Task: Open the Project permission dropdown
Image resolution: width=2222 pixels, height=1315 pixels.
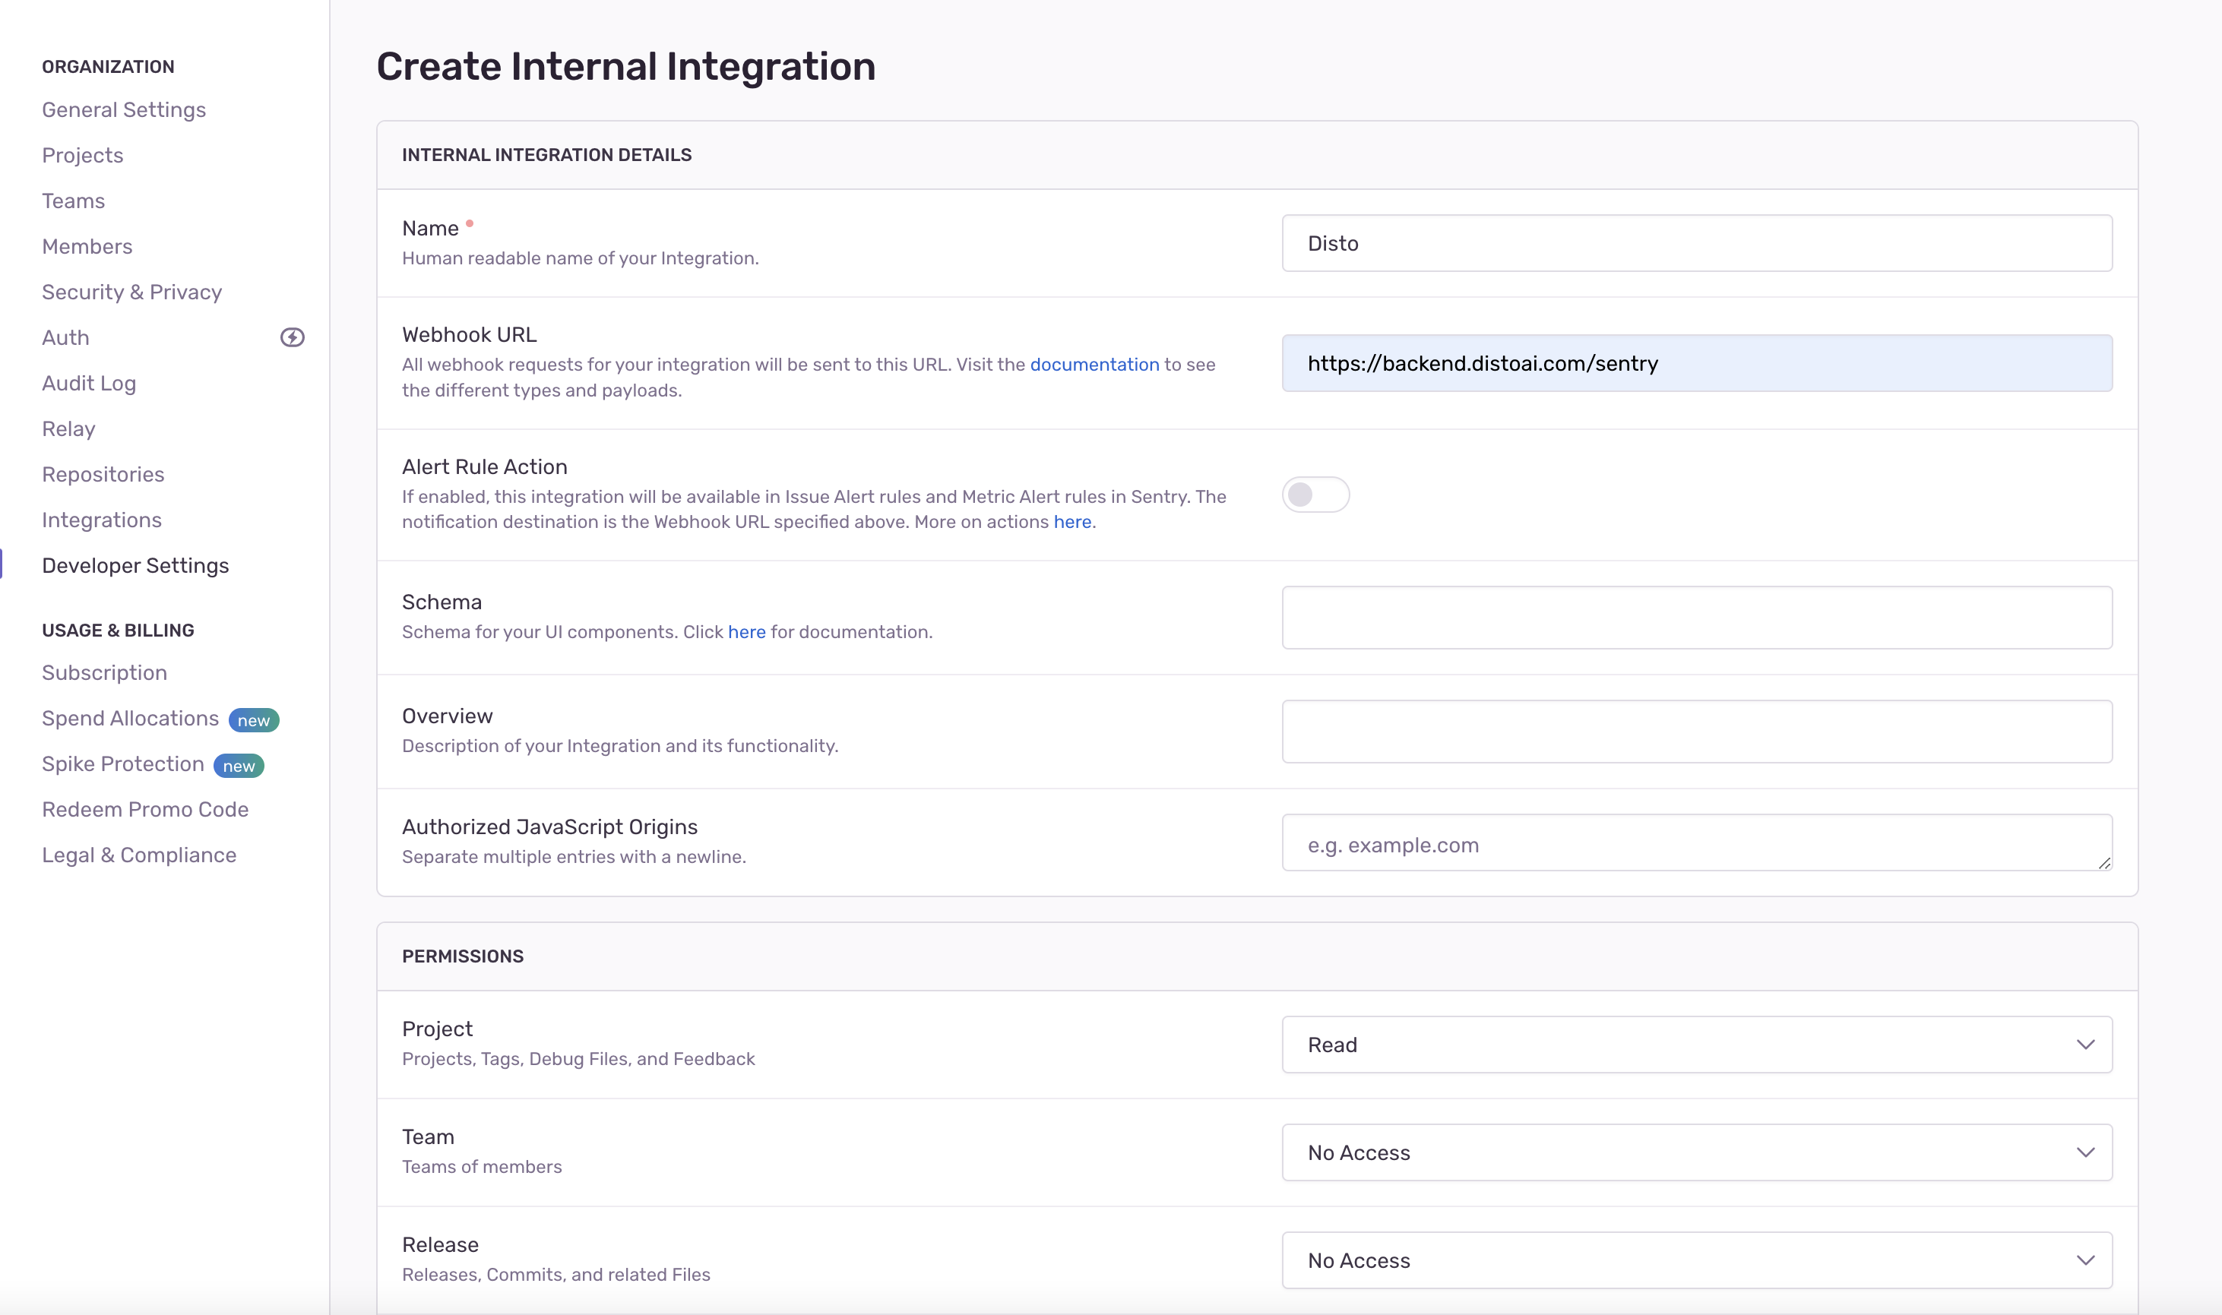Action: coord(1696,1045)
